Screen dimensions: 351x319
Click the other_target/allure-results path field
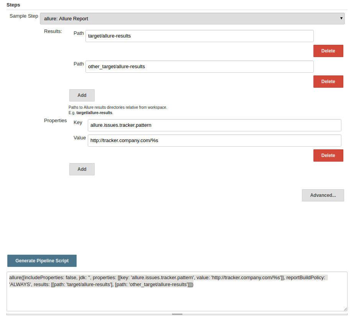[x=200, y=67]
